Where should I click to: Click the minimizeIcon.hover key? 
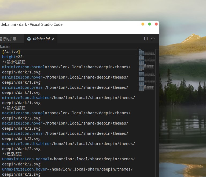(x=22, y=77)
